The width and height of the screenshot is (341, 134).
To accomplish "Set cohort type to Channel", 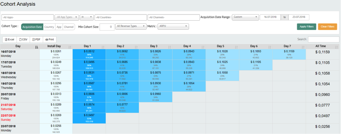I will [x=69, y=27].
